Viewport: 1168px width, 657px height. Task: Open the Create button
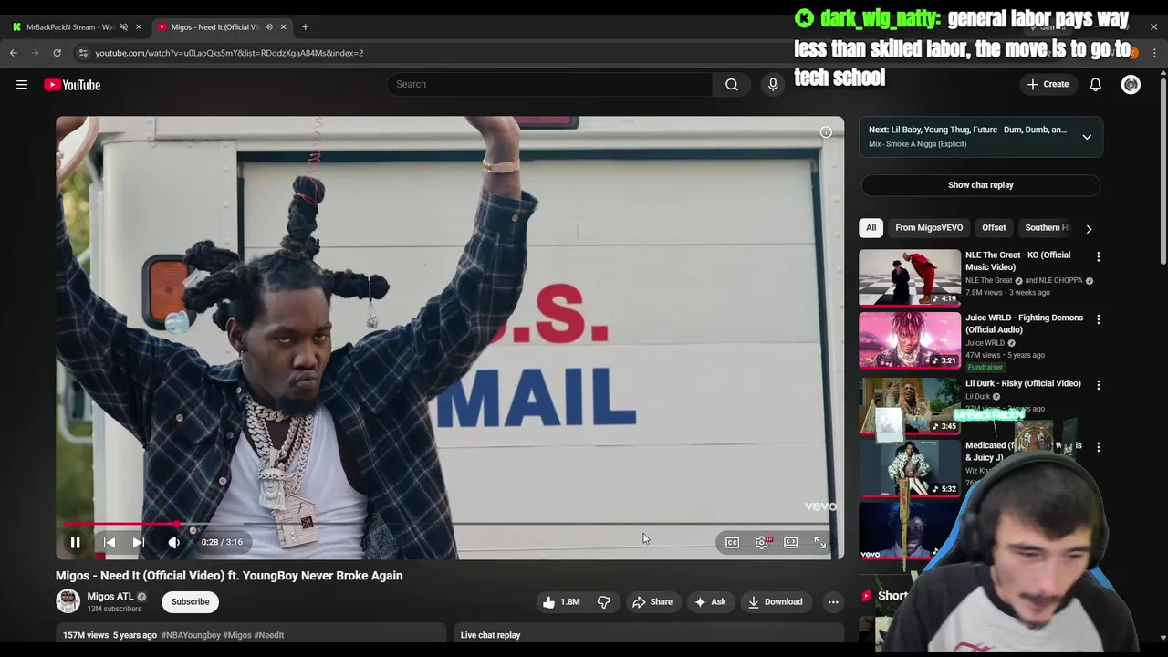pyautogui.click(x=1048, y=84)
